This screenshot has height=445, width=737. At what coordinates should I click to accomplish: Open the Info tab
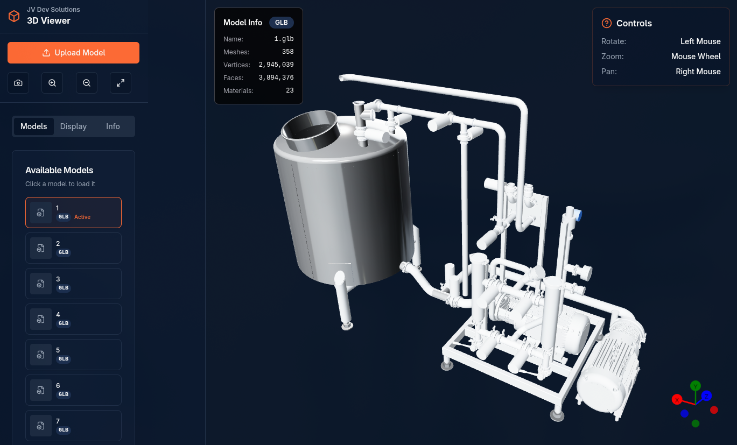[x=113, y=126]
